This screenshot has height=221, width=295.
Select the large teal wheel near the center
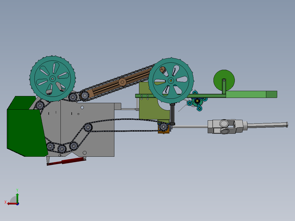click(171, 81)
